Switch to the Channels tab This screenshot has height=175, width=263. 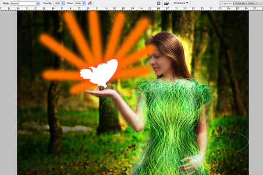(239, 3)
